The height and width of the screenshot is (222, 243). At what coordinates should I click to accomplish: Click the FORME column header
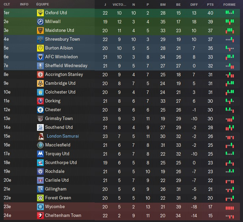[x=229, y=4]
